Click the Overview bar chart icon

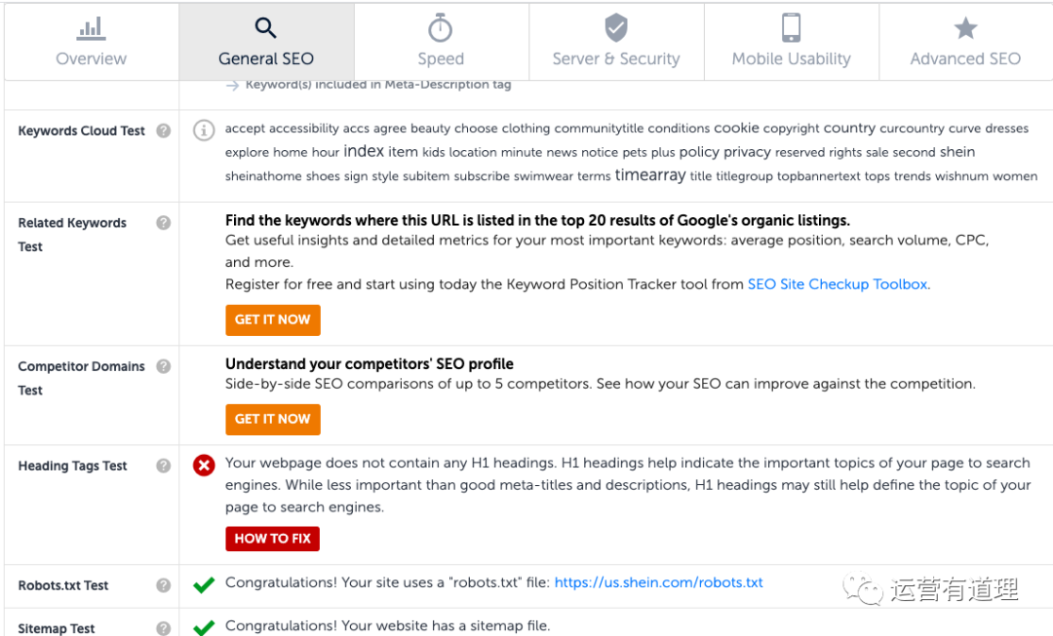[x=91, y=27]
